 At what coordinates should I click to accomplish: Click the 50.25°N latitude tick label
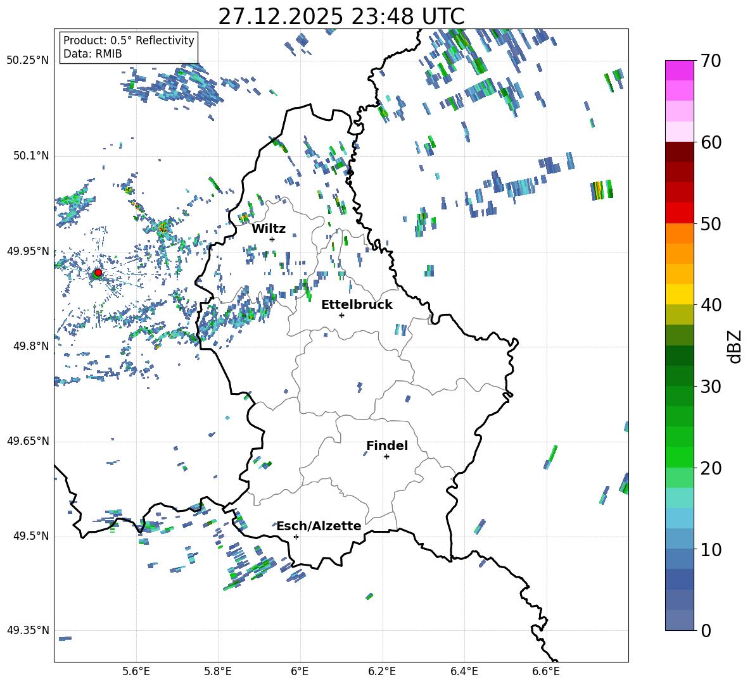[28, 61]
